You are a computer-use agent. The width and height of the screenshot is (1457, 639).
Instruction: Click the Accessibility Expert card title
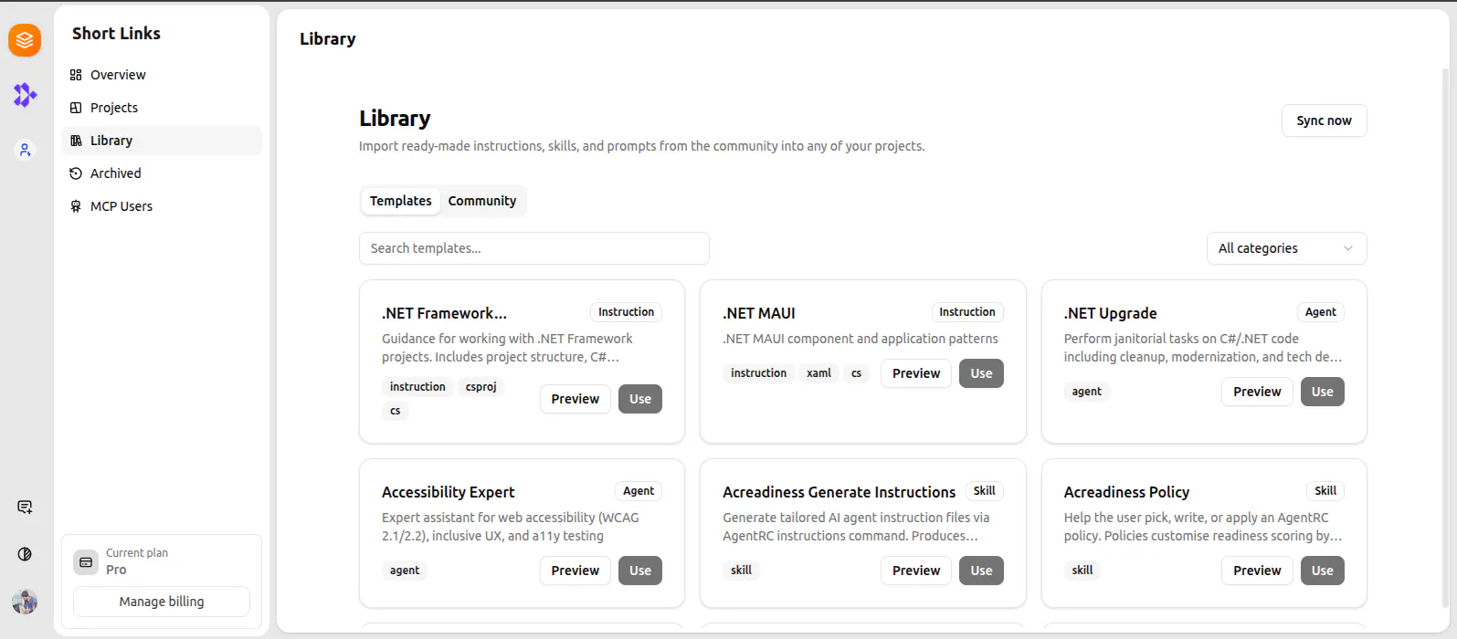pos(449,492)
